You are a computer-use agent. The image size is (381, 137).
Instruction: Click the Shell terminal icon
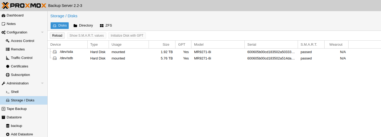point(8,92)
